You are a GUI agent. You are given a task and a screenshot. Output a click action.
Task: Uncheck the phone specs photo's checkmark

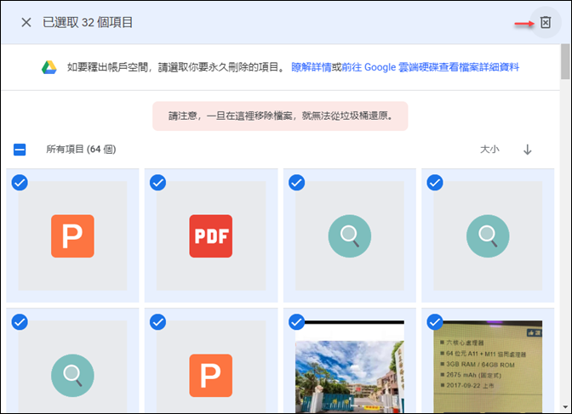(435, 322)
